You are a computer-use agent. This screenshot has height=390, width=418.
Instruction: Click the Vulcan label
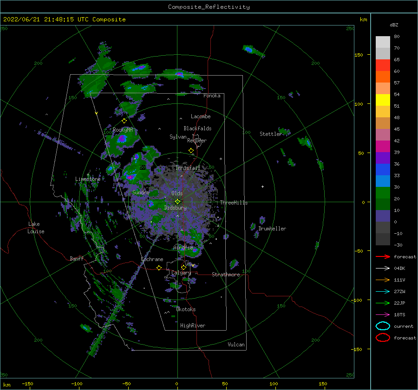pos(236,345)
